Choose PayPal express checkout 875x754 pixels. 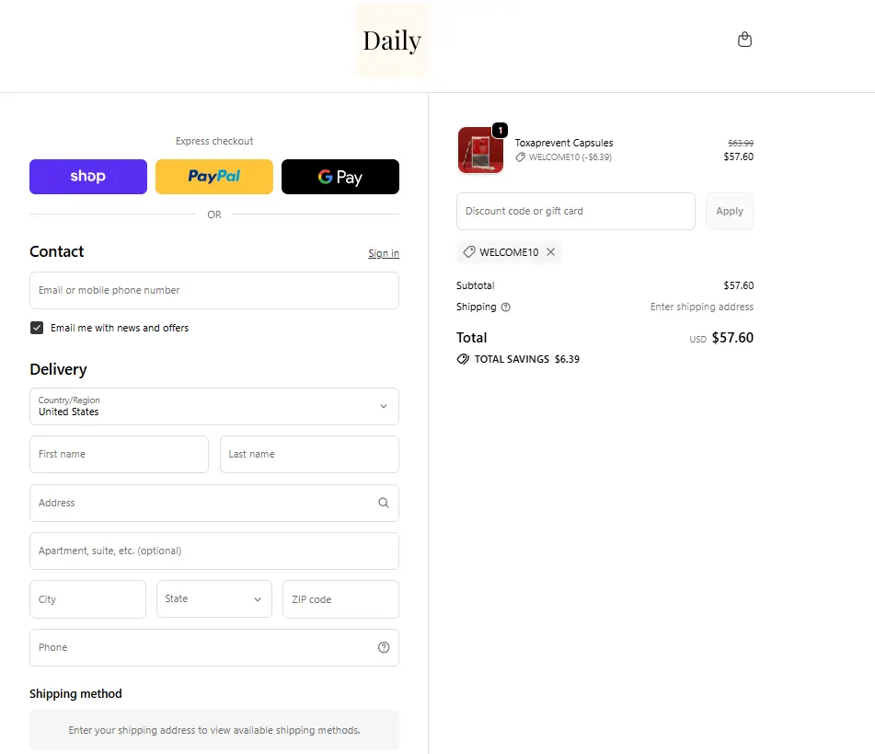[x=213, y=177]
